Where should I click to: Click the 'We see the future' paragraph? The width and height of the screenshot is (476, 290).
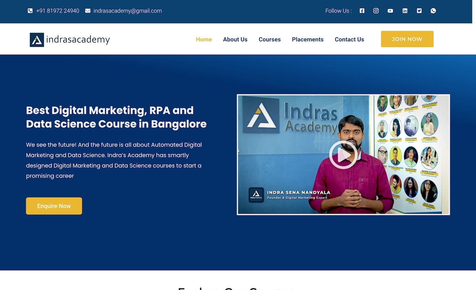[114, 160]
